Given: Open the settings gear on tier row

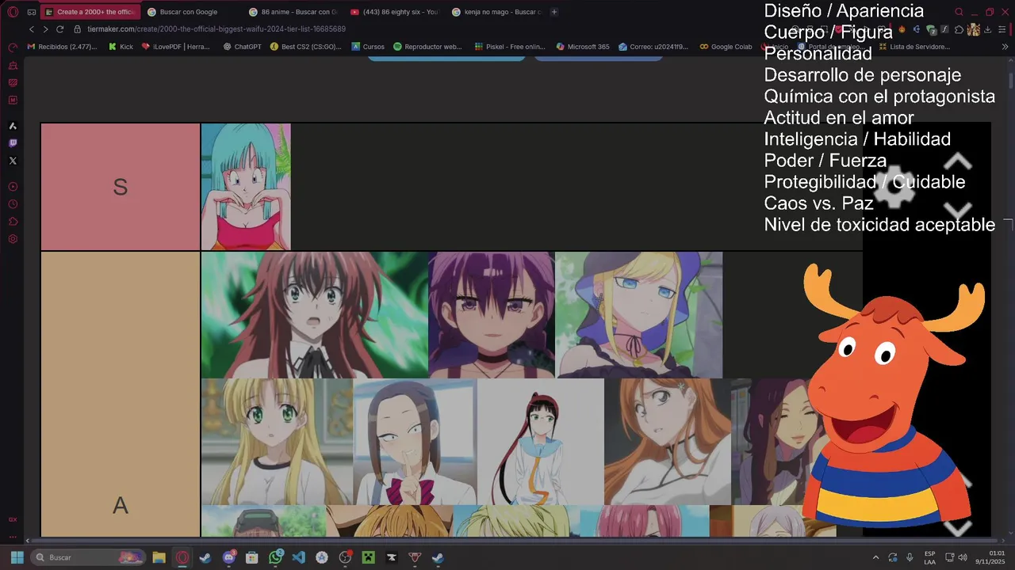Looking at the screenshot, I should [894, 187].
